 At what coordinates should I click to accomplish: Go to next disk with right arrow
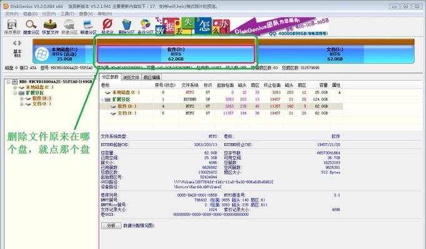20,43
